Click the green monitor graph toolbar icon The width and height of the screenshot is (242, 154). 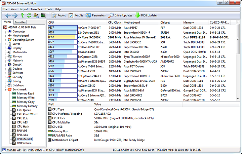pos(43,15)
